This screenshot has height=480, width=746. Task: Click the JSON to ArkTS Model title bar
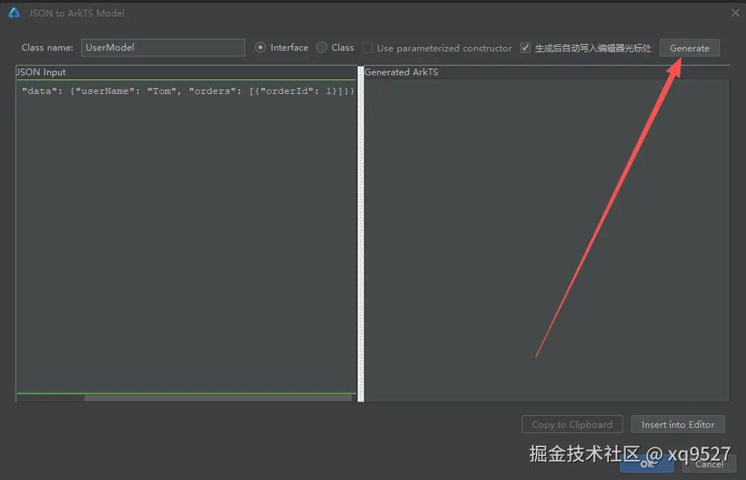(x=76, y=13)
